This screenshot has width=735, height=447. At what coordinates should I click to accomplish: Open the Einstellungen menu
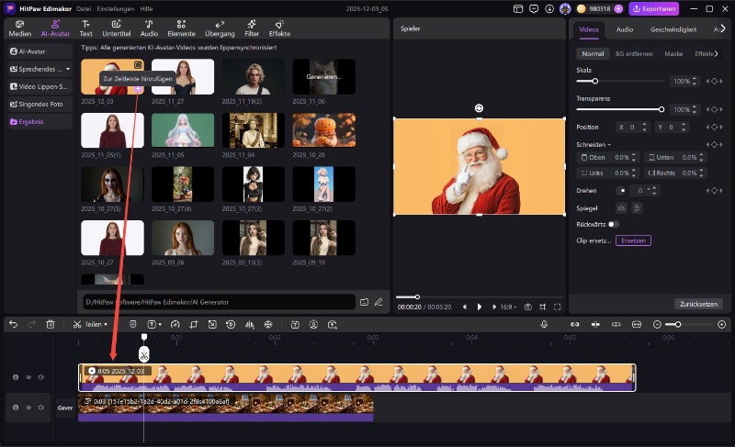click(x=116, y=9)
